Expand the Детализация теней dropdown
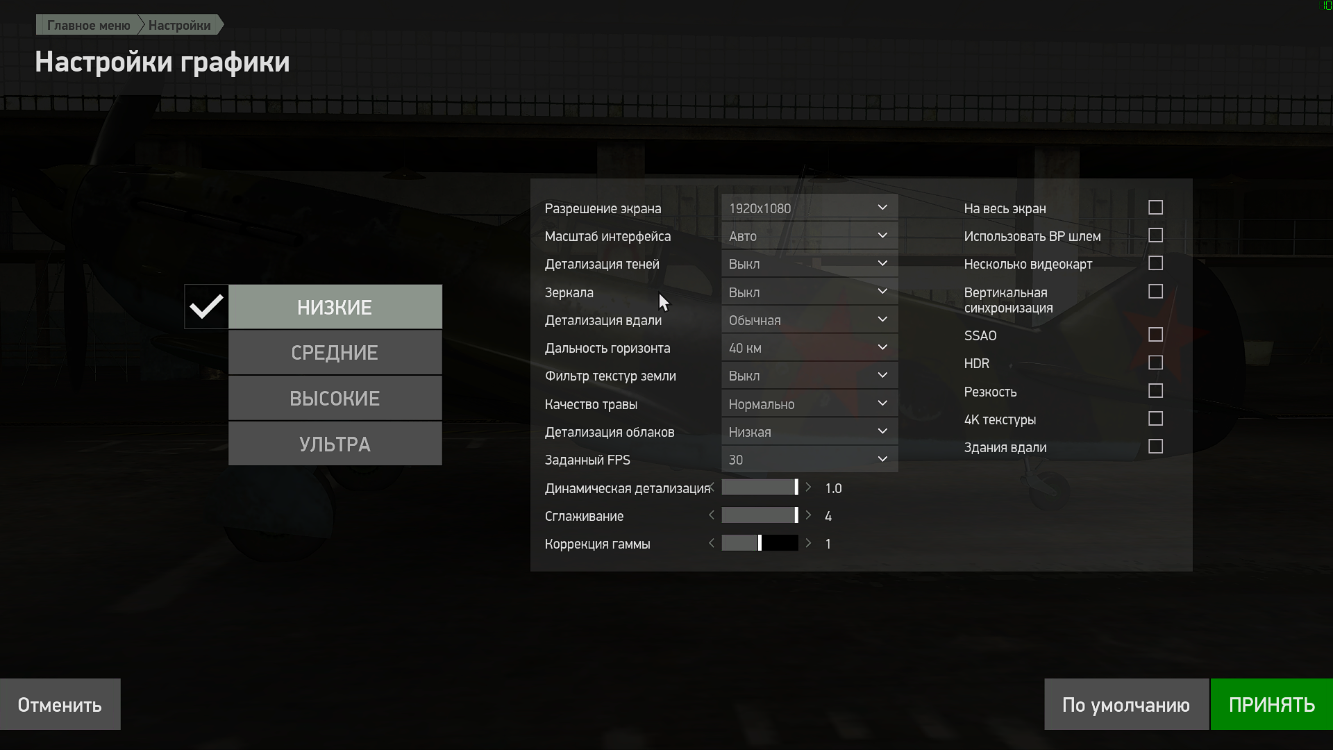The height and width of the screenshot is (750, 1333). [x=809, y=265]
